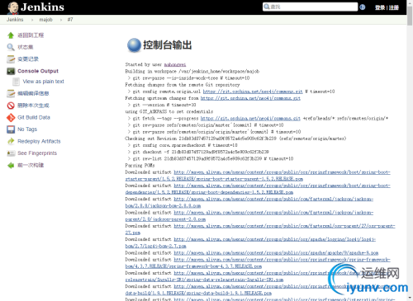Click the Jenkins breadcrumb item
The height and width of the screenshot is (301, 413).
click(15, 20)
